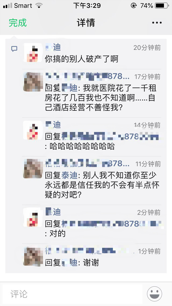Open avatar of the 20分钟前 commenter

tap(33, 53)
